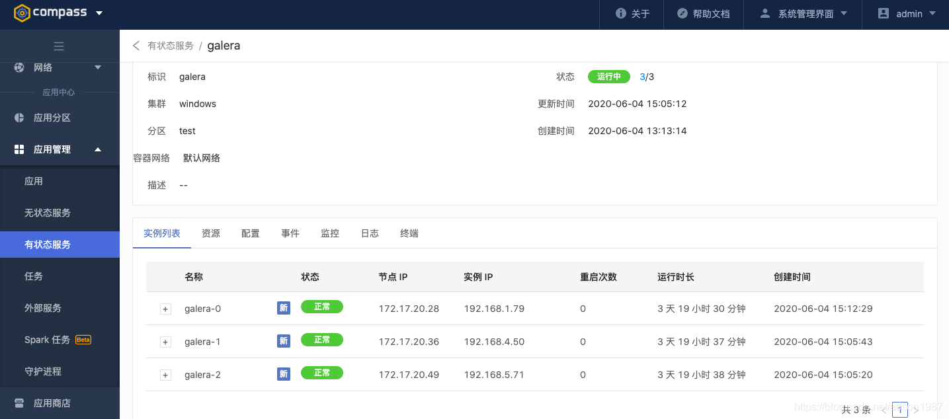949x419 pixels.
Task: Click the 名称 column header
Action: pos(194,277)
